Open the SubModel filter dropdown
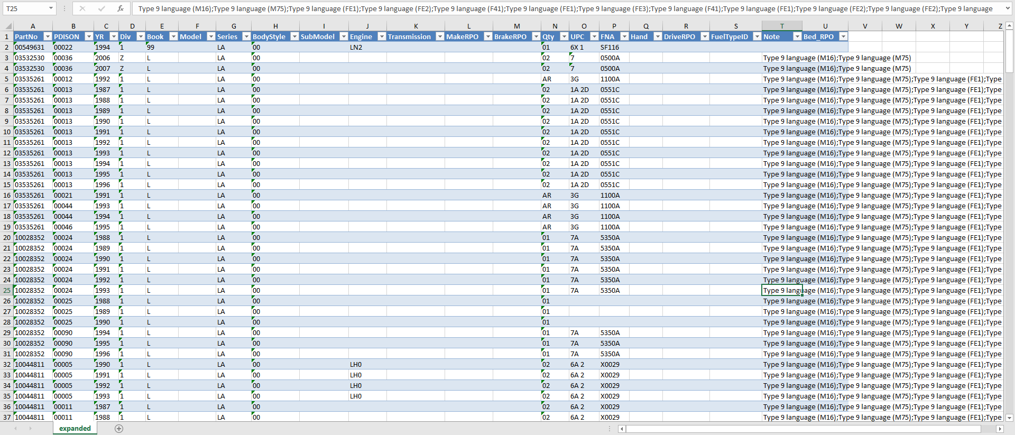Screen dimensions: 1015x435 [x=344, y=36]
